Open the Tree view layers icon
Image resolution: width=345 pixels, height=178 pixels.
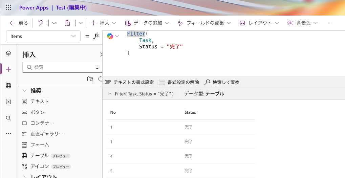coord(8,53)
